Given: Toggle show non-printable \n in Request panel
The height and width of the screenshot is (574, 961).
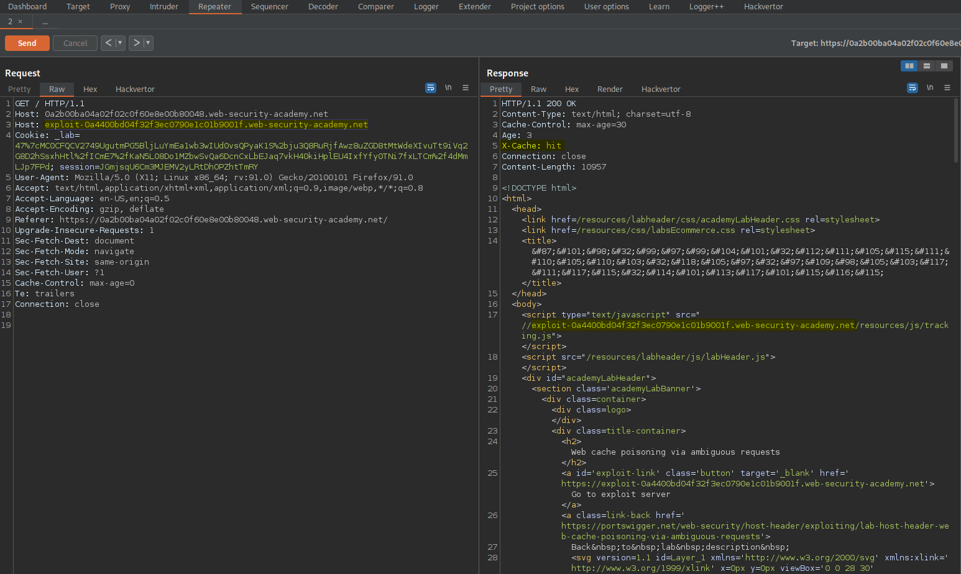Looking at the screenshot, I should pos(448,88).
